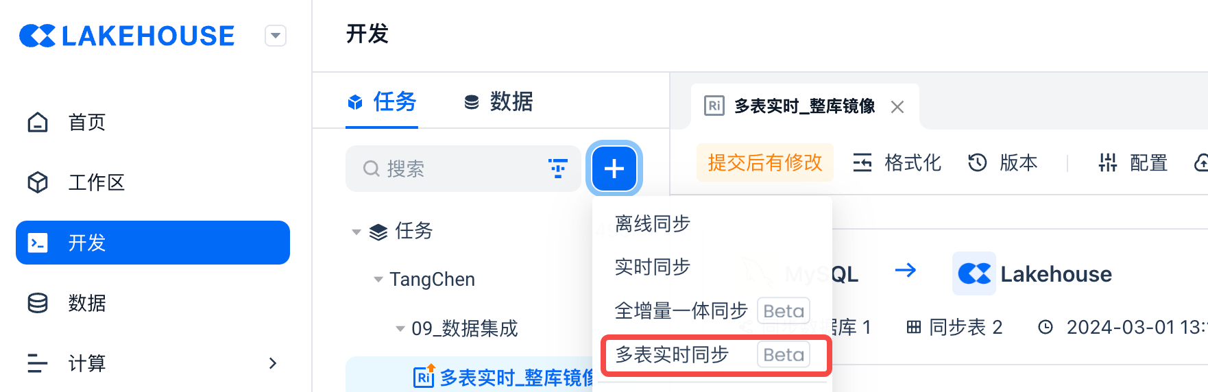
Task: Open version history clock icon
Action: (977, 163)
